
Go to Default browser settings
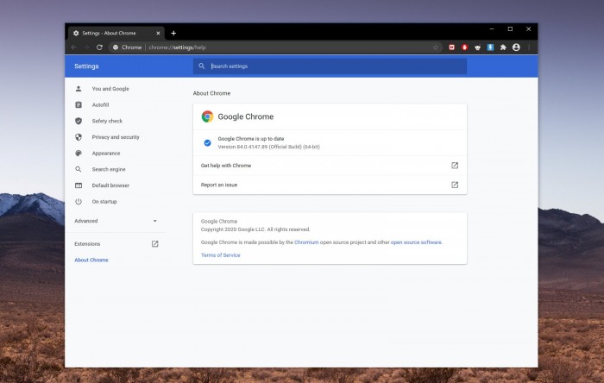tap(110, 185)
